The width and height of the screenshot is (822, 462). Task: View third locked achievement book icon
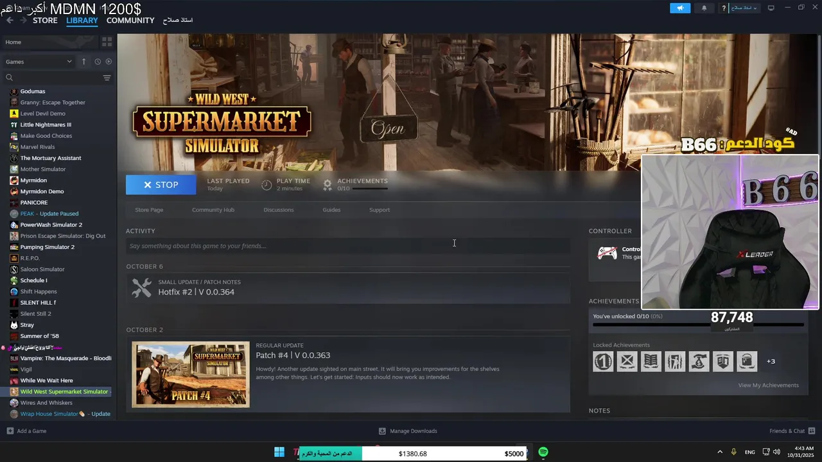click(651, 361)
